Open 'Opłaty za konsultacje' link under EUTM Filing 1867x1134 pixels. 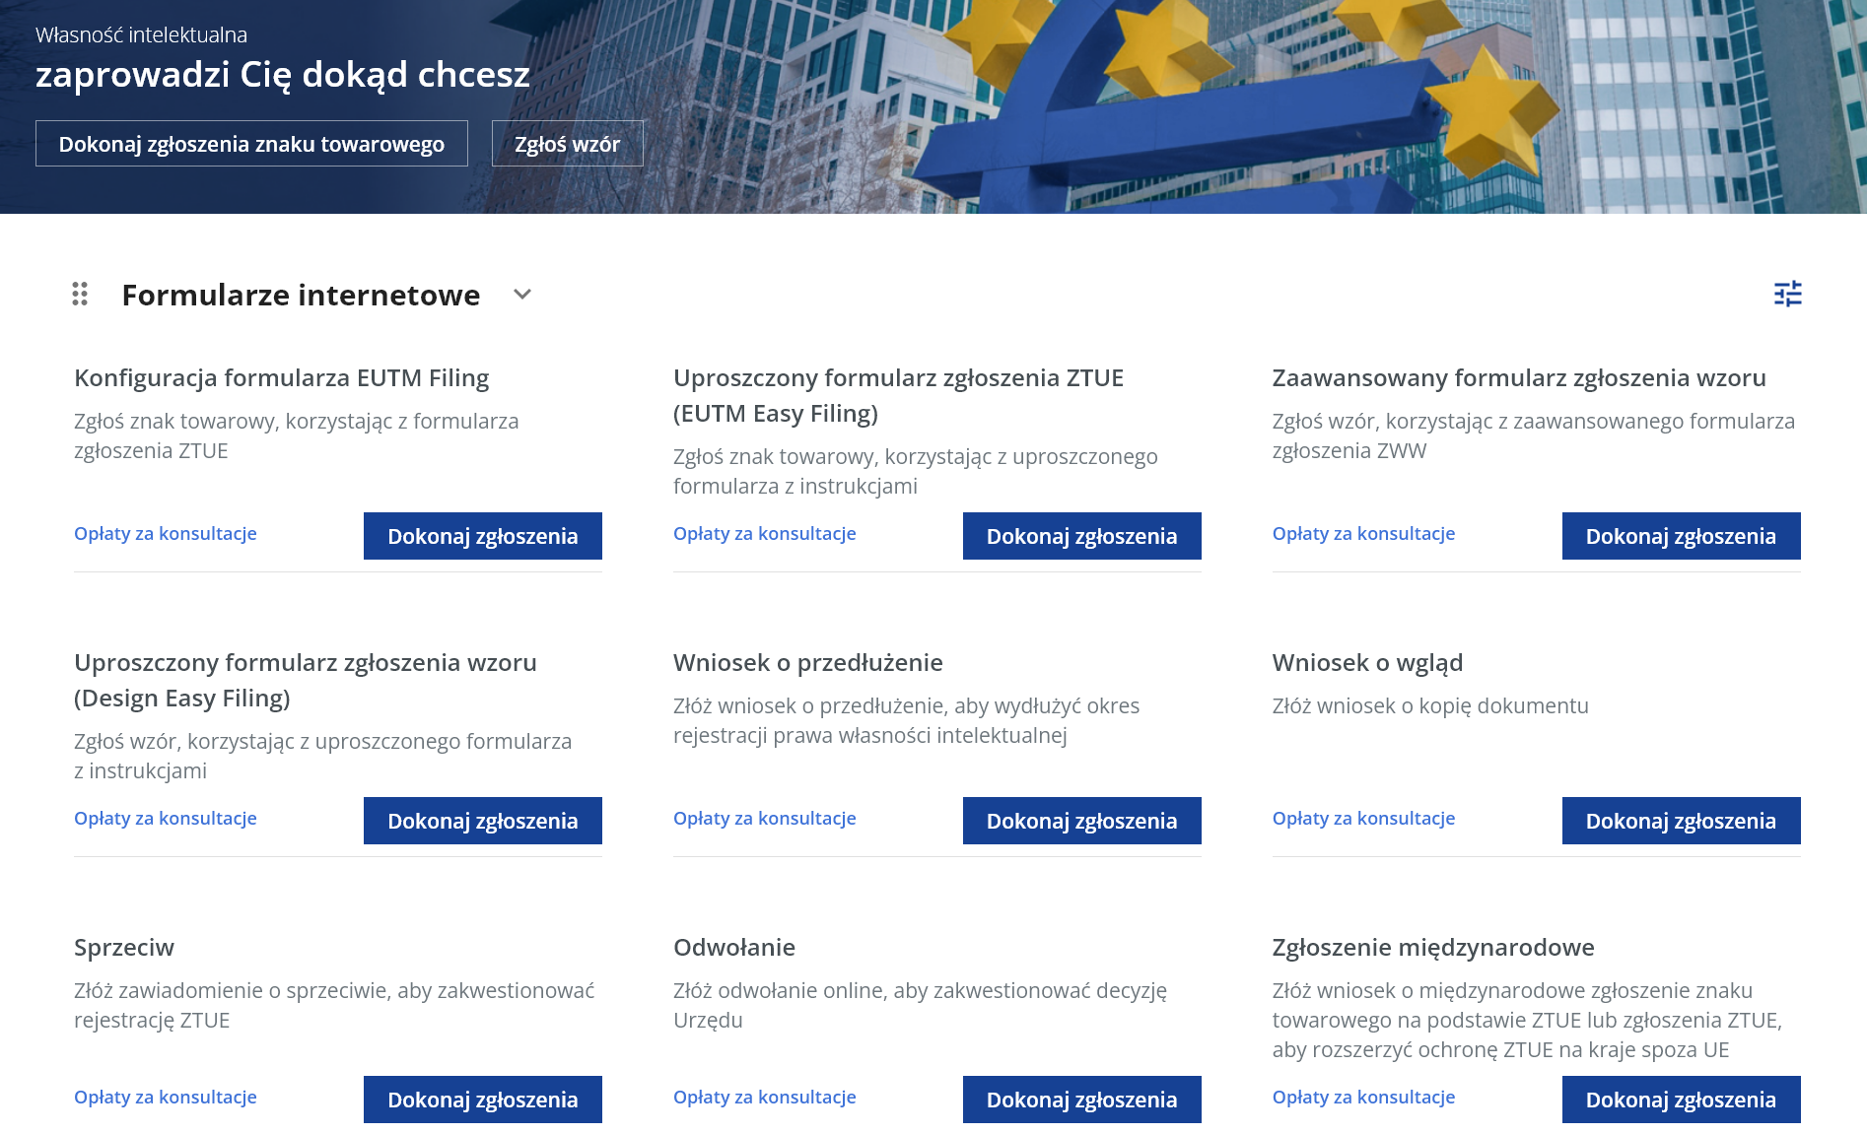click(166, 533)
